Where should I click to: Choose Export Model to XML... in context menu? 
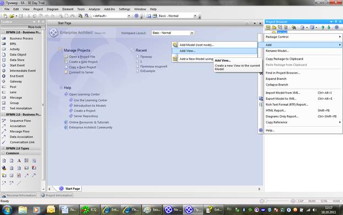pos(300,99)
